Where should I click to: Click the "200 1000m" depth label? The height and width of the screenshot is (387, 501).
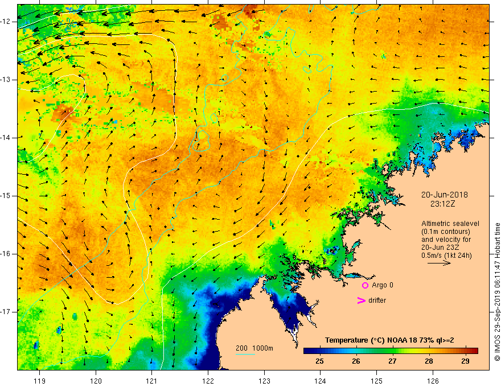pyautogui.click(x=254, y=348)
